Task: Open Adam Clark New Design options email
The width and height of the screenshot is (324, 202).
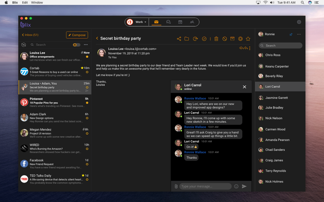Action: coord(55,118)
